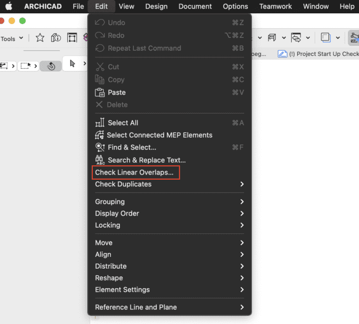Click the Paste clipboard icon
The height and width of the screenshot is (324, 359).
pyautogui.click(x=99, y=92)
